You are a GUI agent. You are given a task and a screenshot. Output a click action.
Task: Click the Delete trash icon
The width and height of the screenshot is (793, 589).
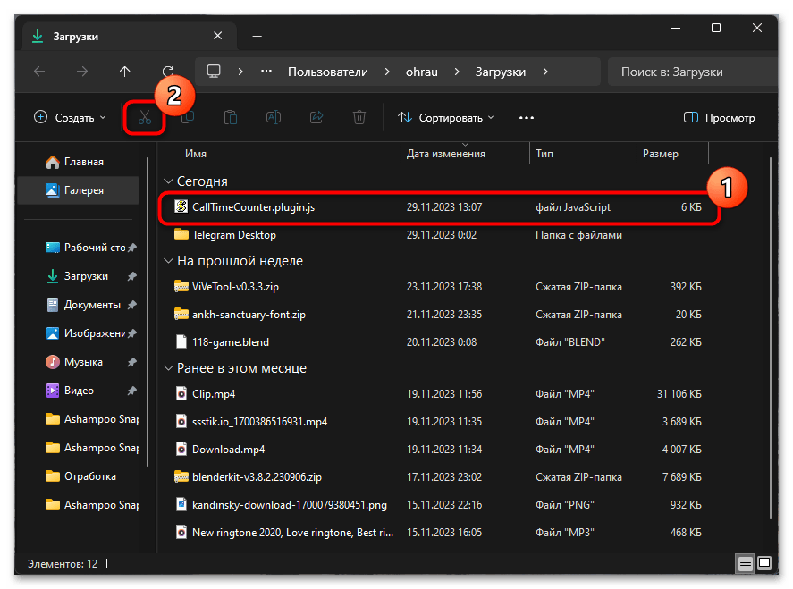(x=359, y=117)
